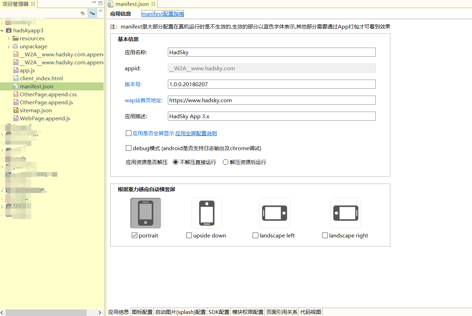Switch to the 图标配置 tab
The width and height of the screenshot is (472, 316).
pyautogui.click(x=142, y=312)
